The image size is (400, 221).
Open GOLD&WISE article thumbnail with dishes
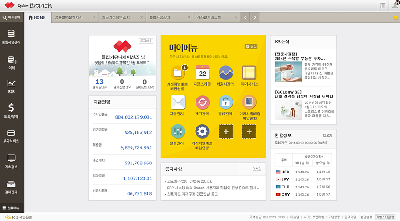click(x=288, y=110)
